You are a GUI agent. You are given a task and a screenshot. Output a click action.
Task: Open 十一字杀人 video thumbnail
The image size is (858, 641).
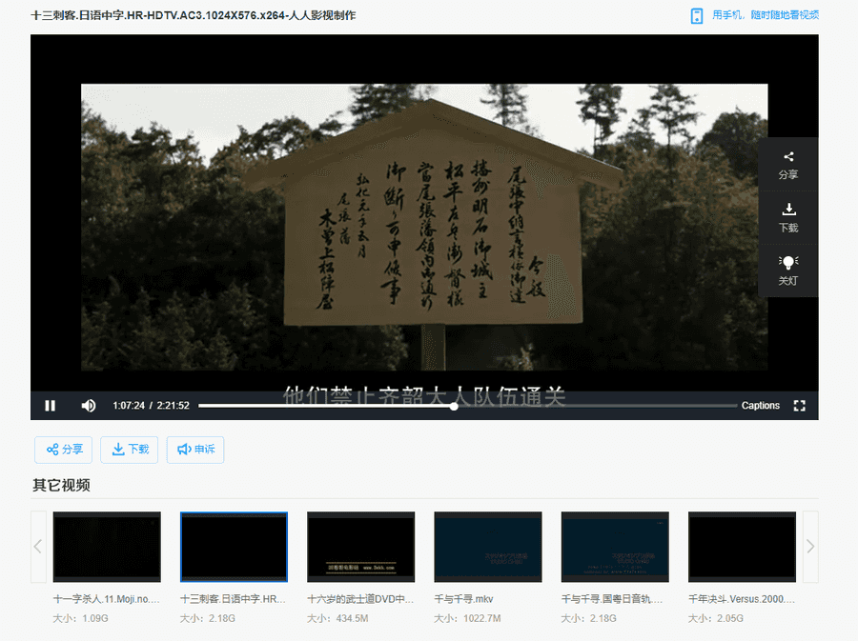[107, 547]
